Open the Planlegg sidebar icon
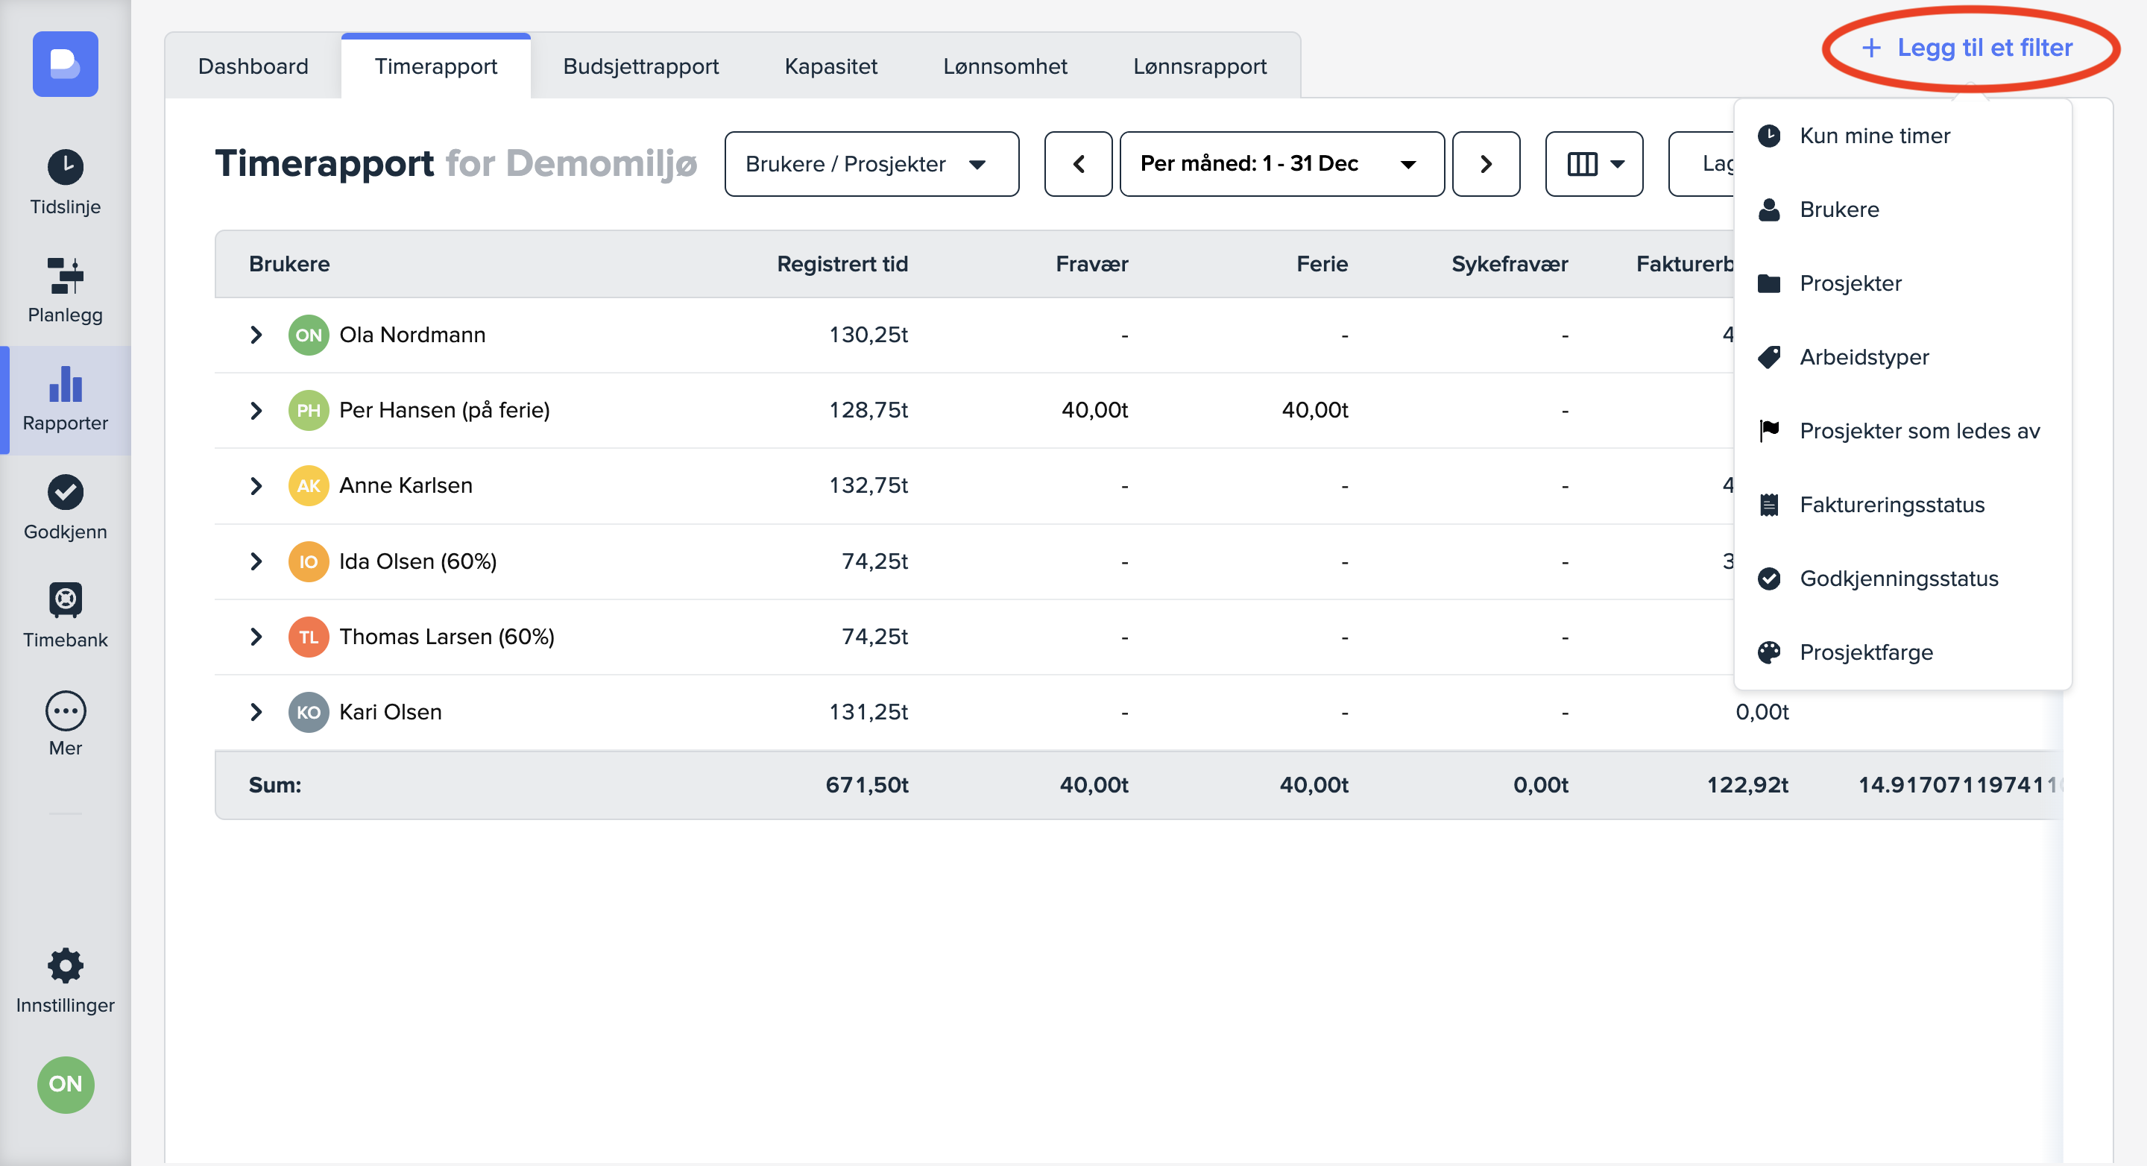2147x1166 pixels. (65, 276)
